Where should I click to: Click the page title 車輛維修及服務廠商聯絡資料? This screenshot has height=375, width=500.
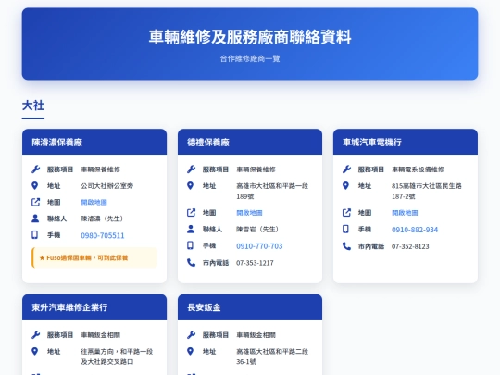pos(250,37)
